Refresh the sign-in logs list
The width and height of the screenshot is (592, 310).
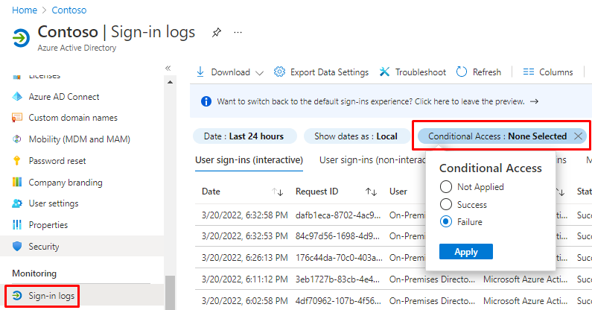[x=478, y=72]
